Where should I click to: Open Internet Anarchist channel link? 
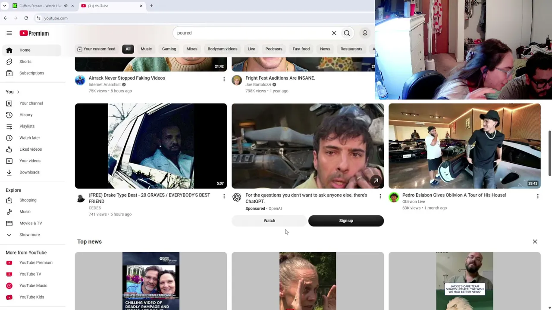(105, 85)
